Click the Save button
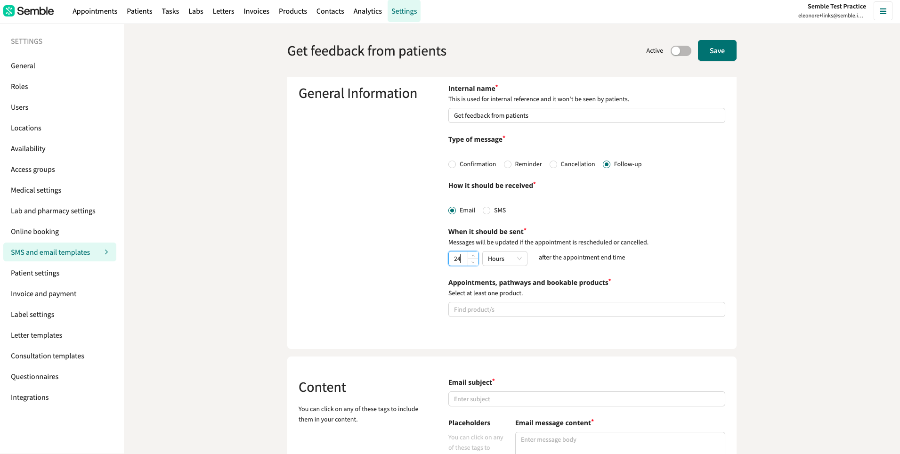The width and height of the screenshot is (900, 454). point(717,50)
